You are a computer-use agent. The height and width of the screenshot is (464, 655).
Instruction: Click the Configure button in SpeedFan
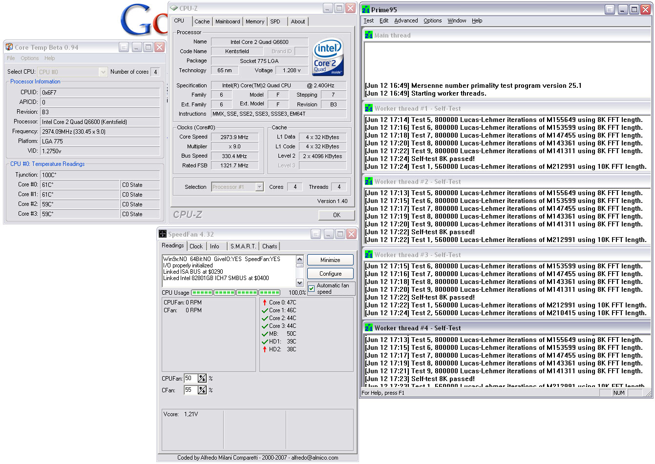tap(330, 274)
